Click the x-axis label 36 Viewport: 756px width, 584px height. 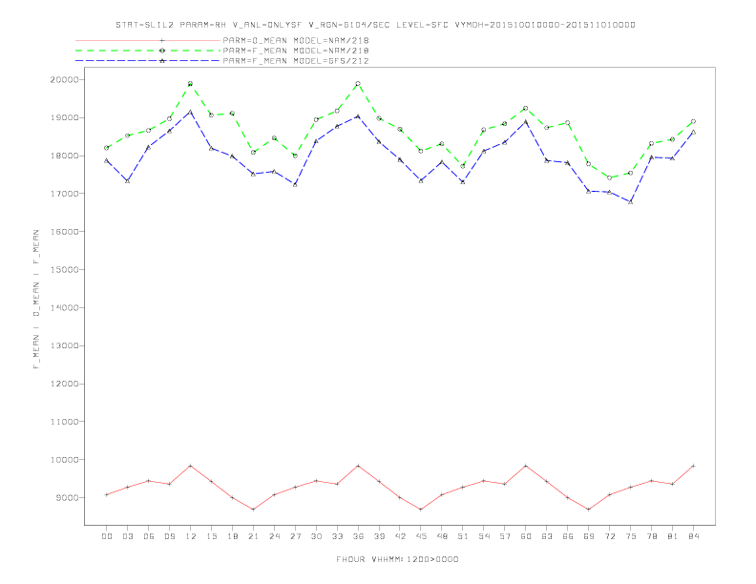pyautogui.click(x=358, y=536)
